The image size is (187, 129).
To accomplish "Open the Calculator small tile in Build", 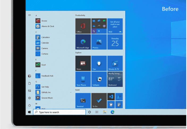I will pos(119,105).
